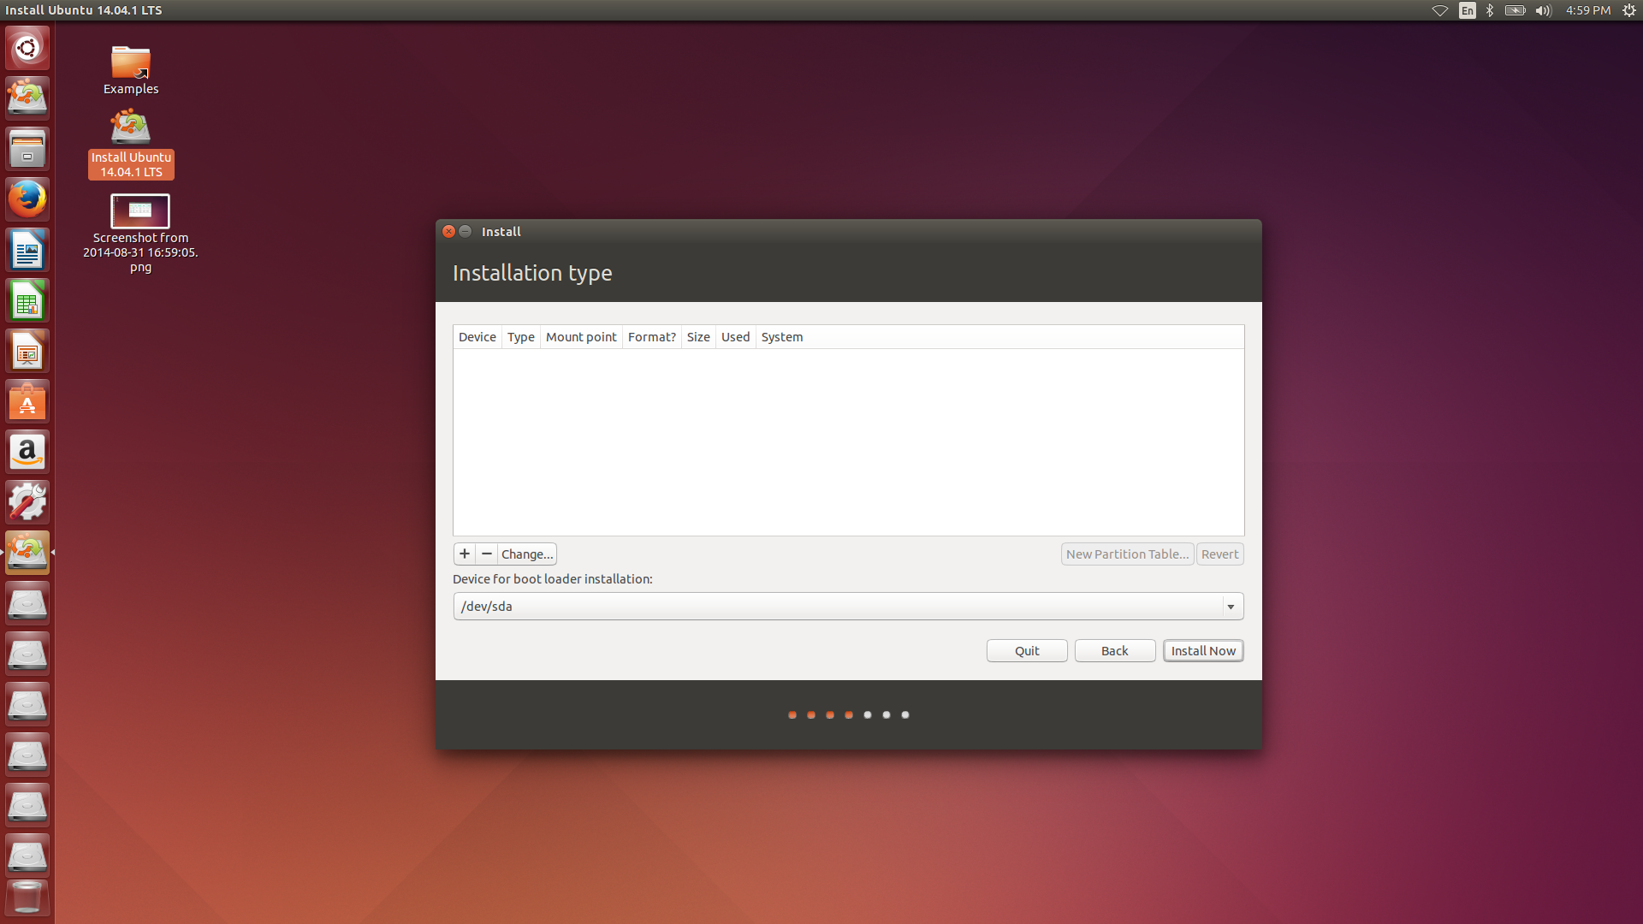Sort by Device column header
The width and height of the screenshot is (1643, 924).
pos(477,337)
